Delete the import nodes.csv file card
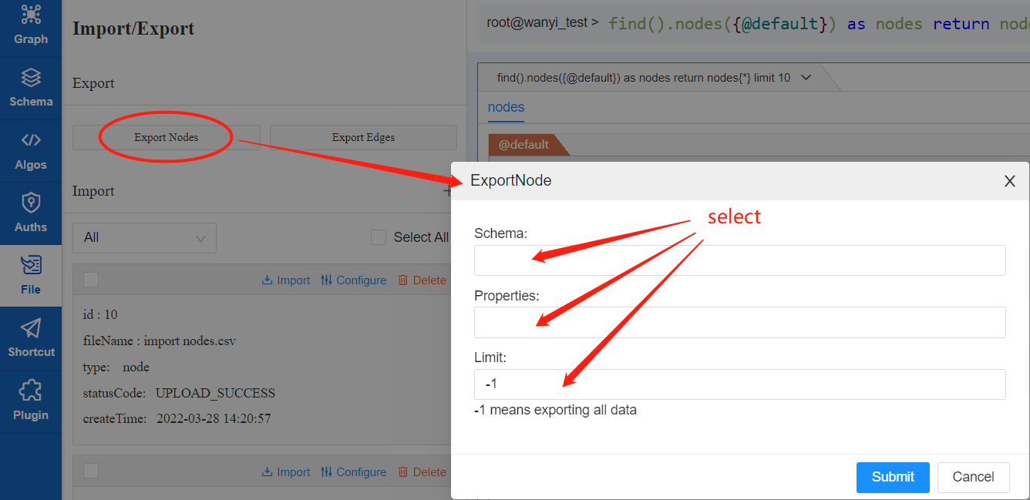Viewport: 1030px width, 500px height. pyautogui.click(x=422, y=280)
